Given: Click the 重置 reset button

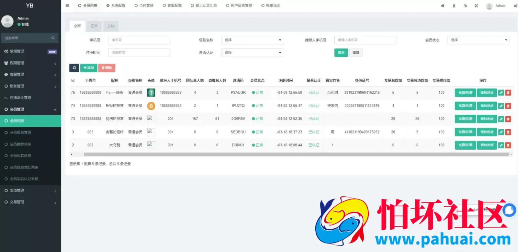Looking at the screenshot, I should click(x=356, y=52).
